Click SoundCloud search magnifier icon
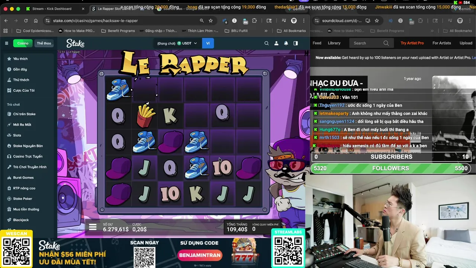Viewport: 476px width, 268px height. (386, 43)
